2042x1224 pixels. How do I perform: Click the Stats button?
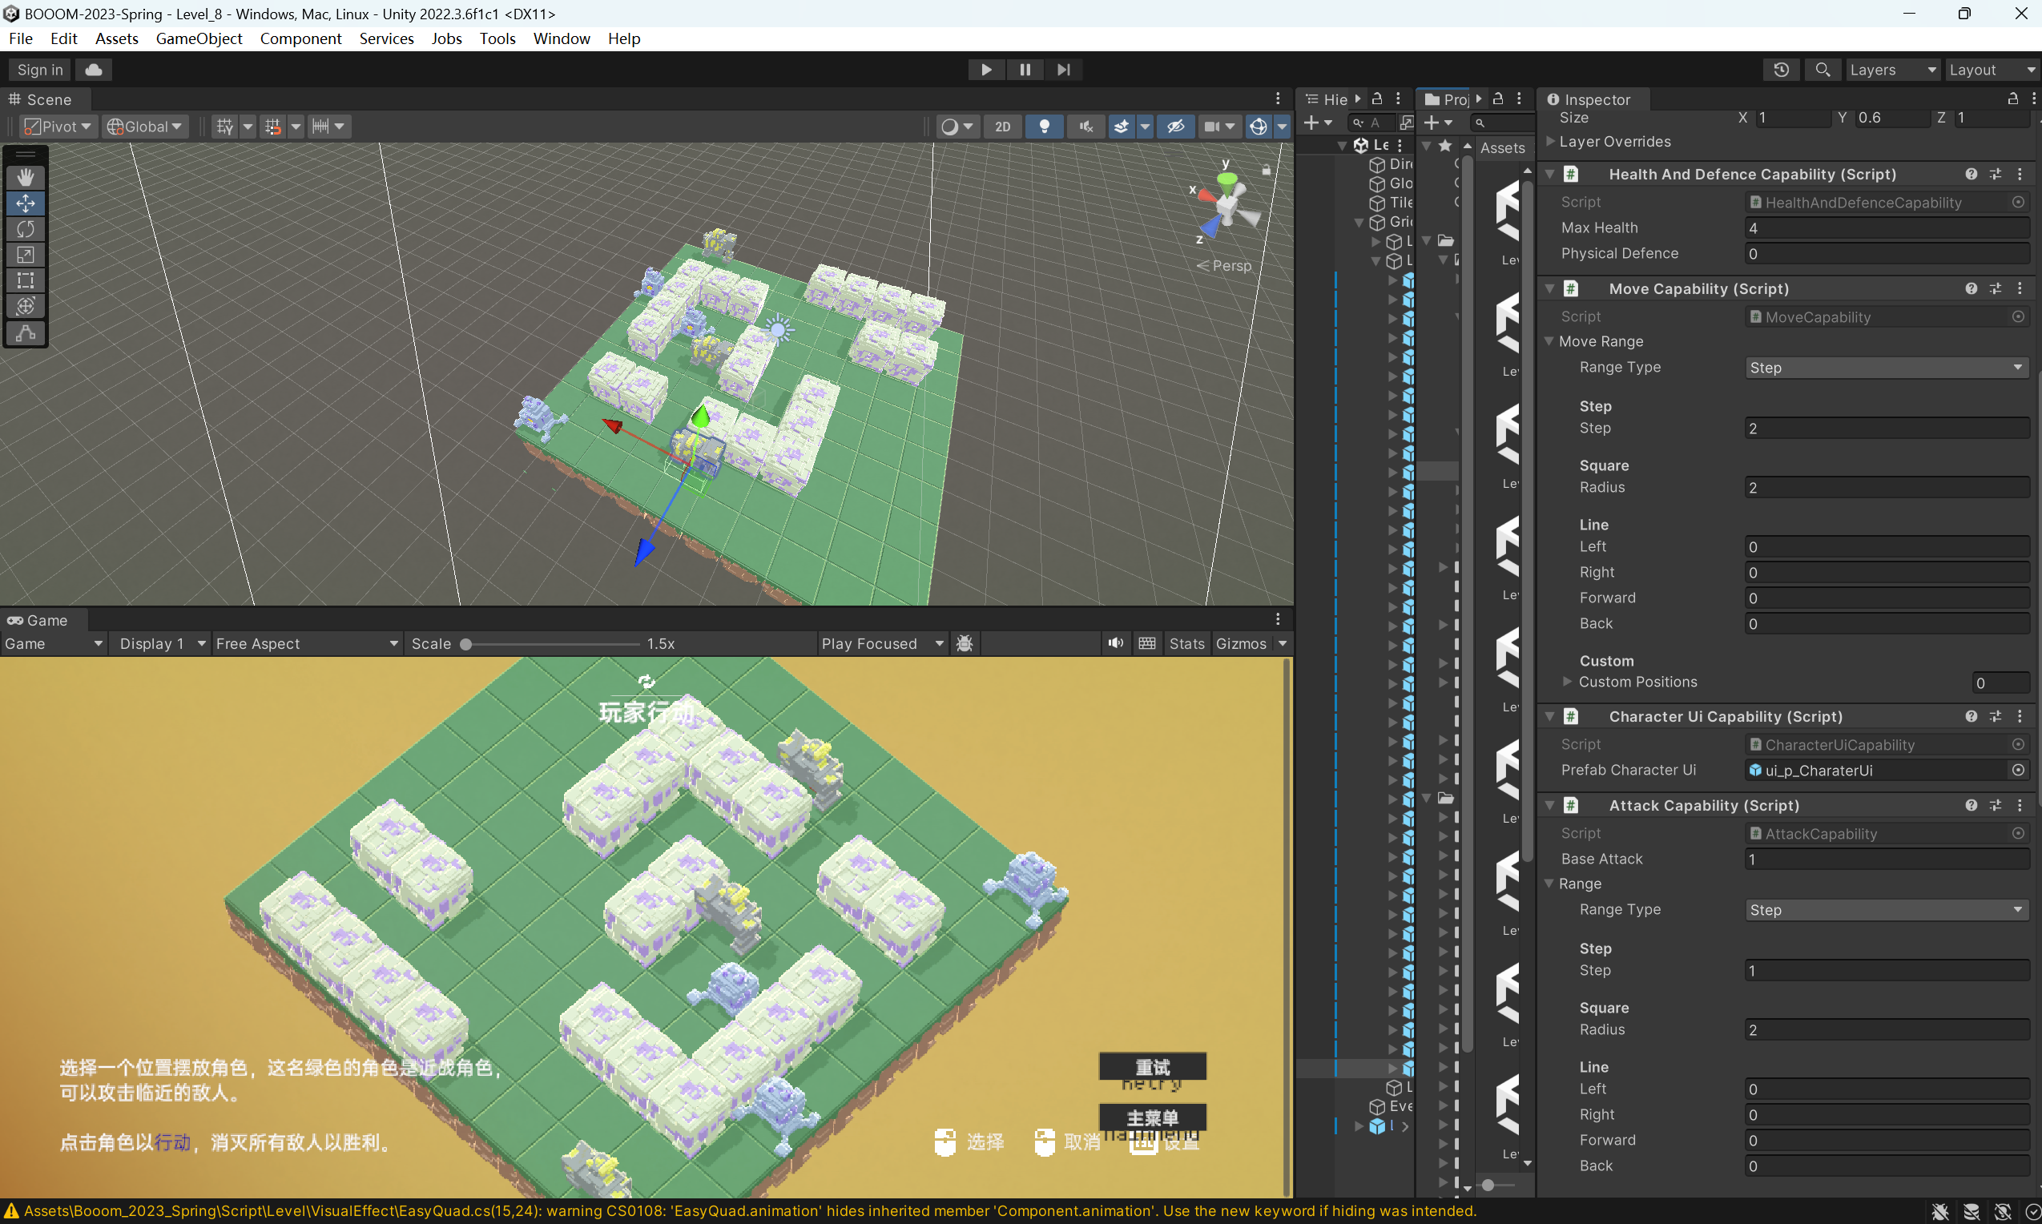pos(1186,643)
